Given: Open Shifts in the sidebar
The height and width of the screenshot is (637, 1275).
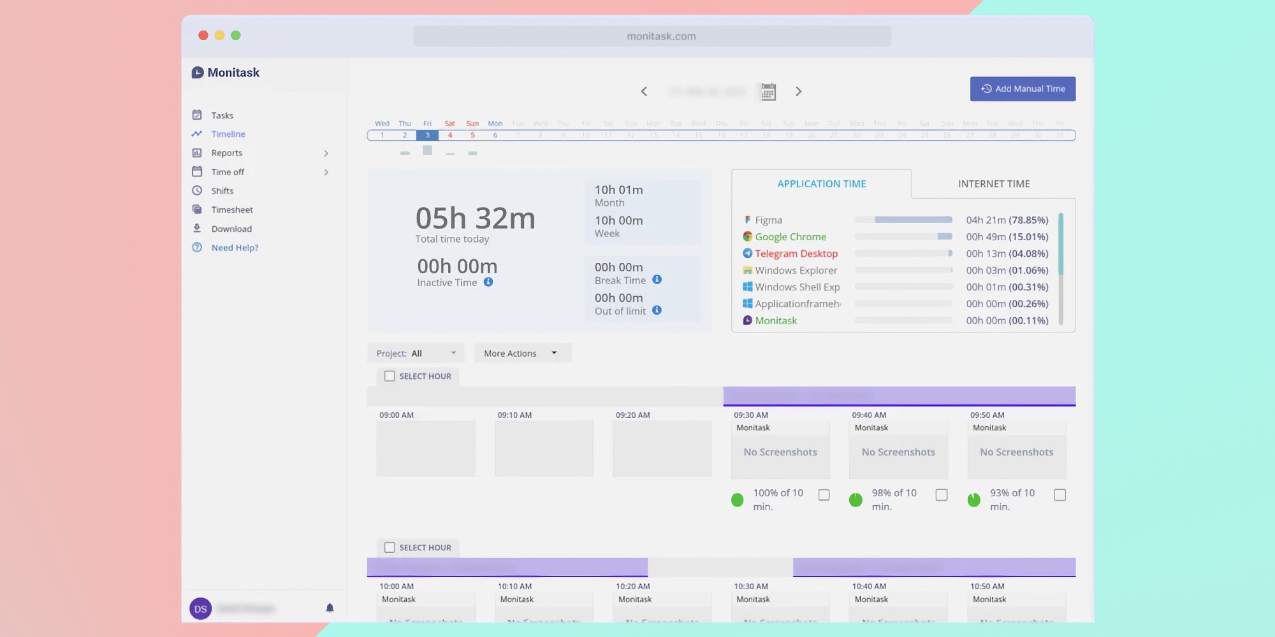Looking at the screenshot, I should click(x=222, y=190).
